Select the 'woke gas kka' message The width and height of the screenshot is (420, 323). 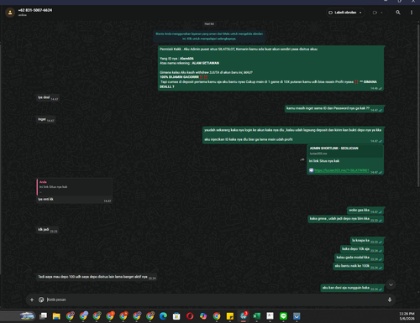[x=365, y=211]
